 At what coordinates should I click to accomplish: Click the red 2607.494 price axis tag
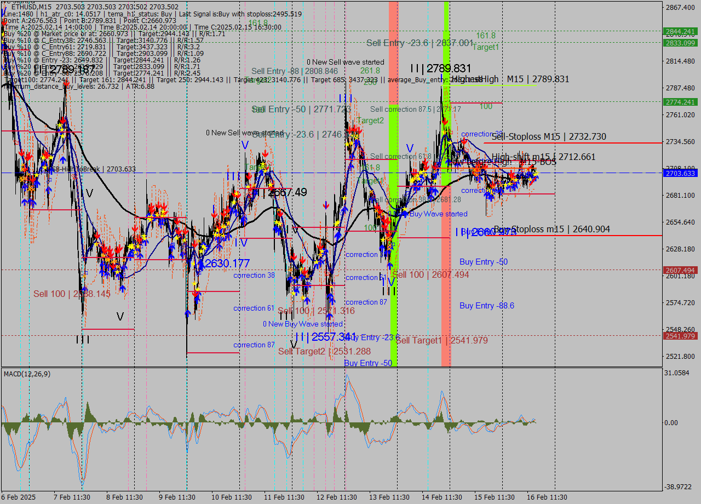(680, 270)
